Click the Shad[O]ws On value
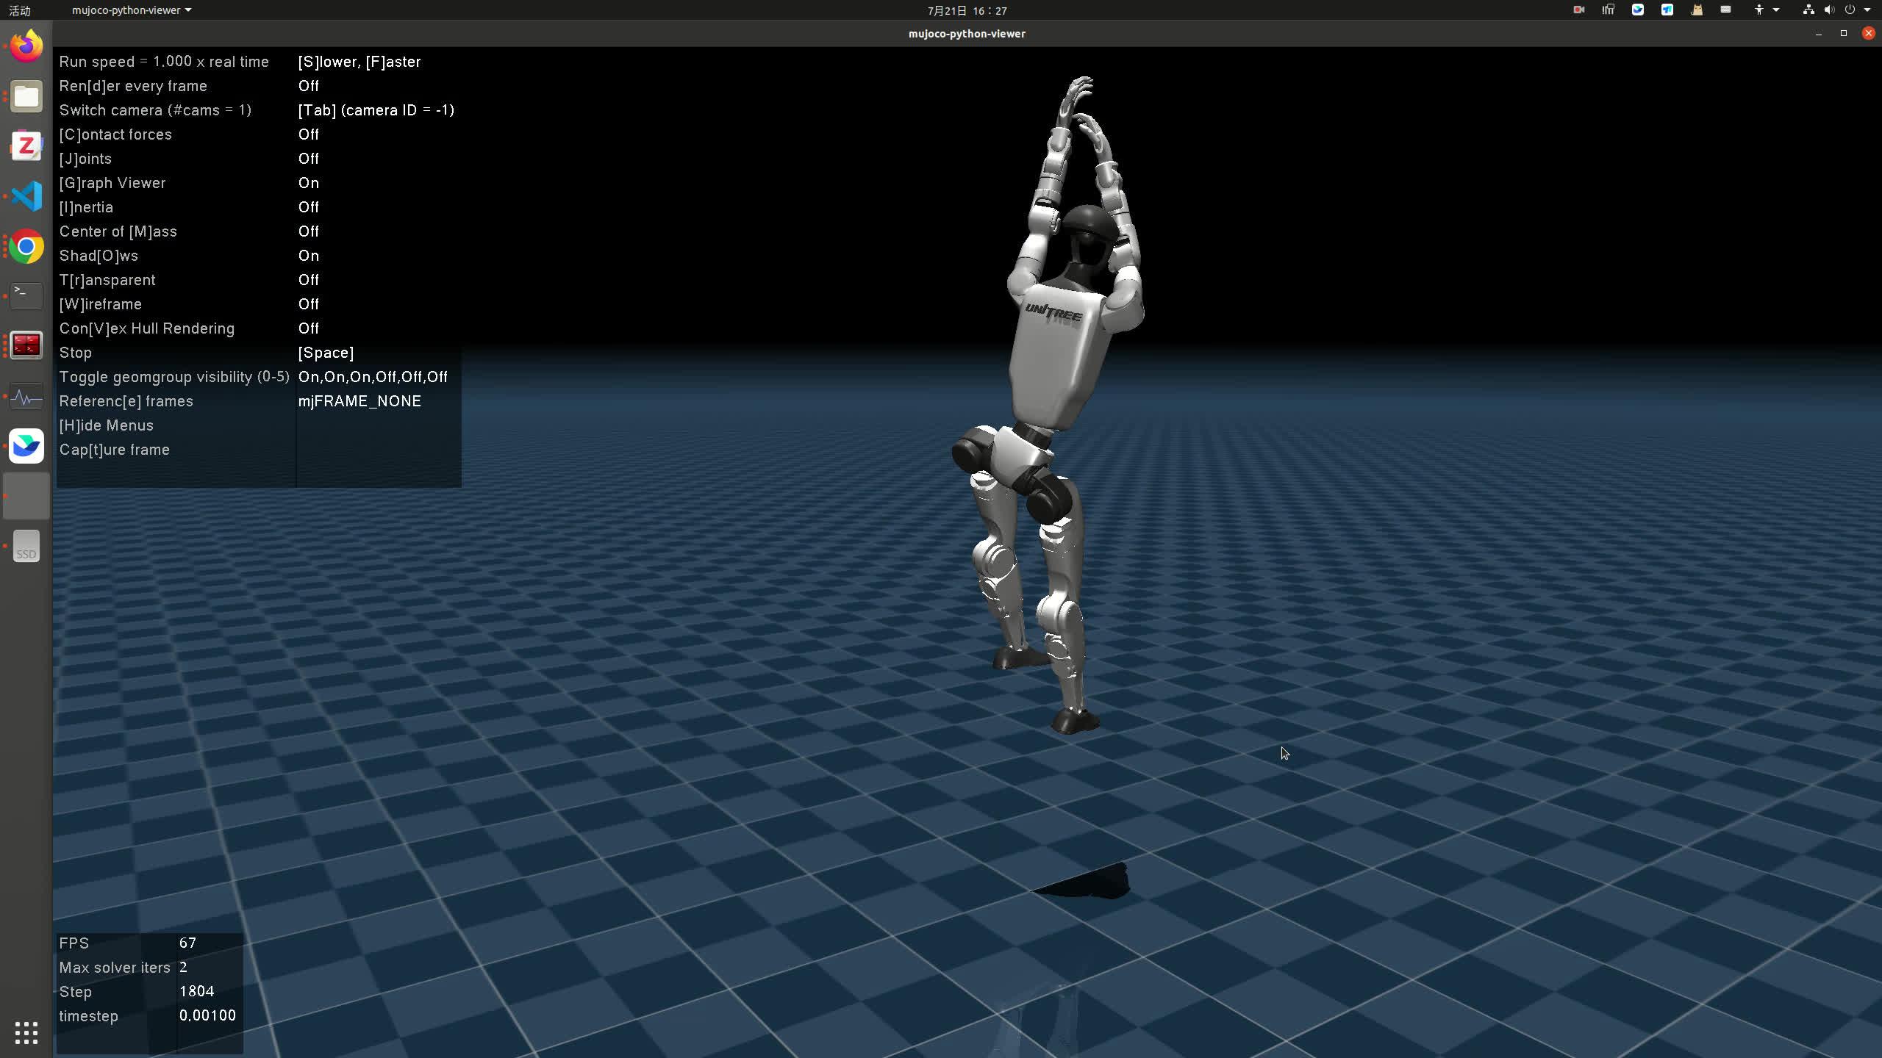1882x1058 pixels. coord(309,256)
